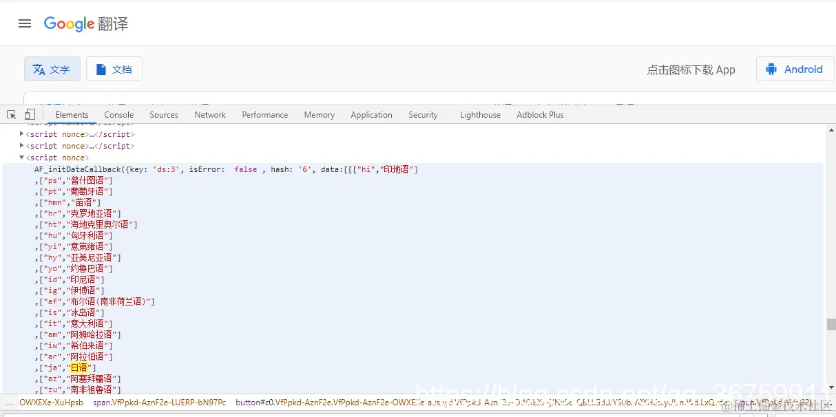836x417 pixels.
Task: Select the line ["hu","匈牙利语"]
Action: pyautogui.click(x=74, y=235)
